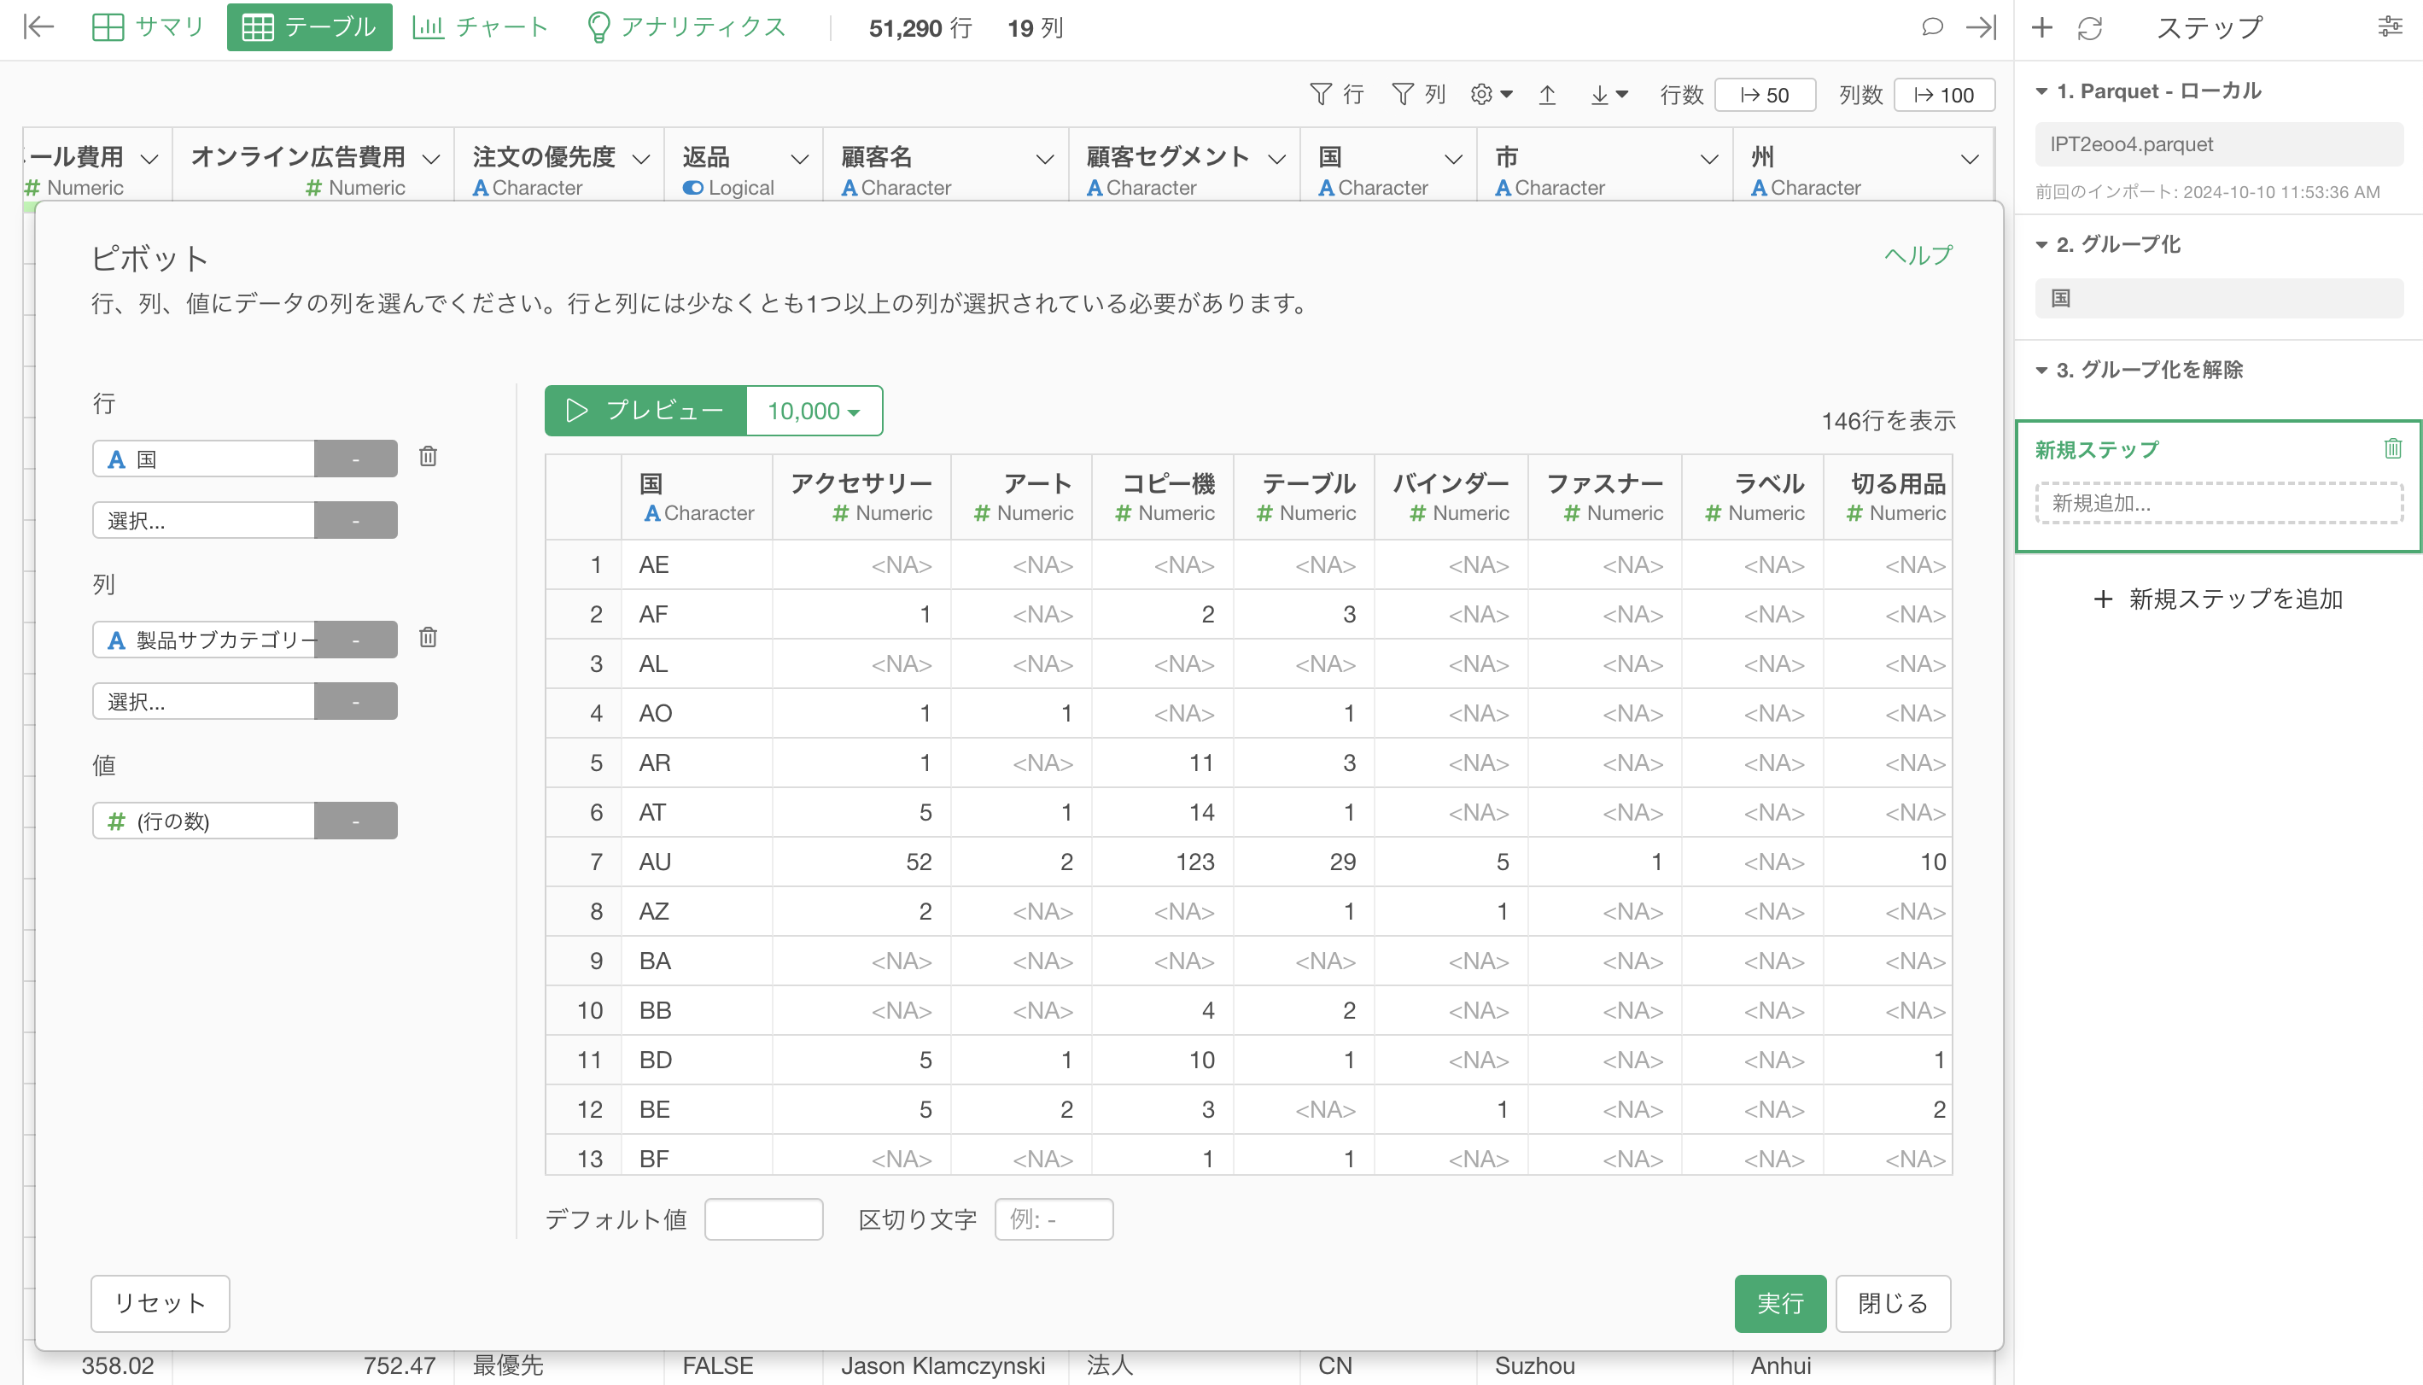Open the ヘルプ link in pivot dialog
2423x1385 pixels.
tap(1918, 255)
